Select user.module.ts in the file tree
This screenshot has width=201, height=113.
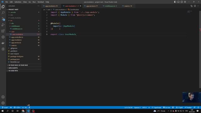(x=24, y=35)
